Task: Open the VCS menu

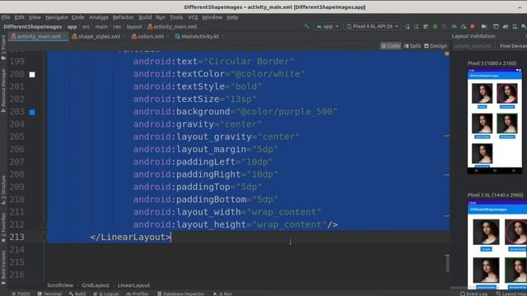Action: pos(193,17)
